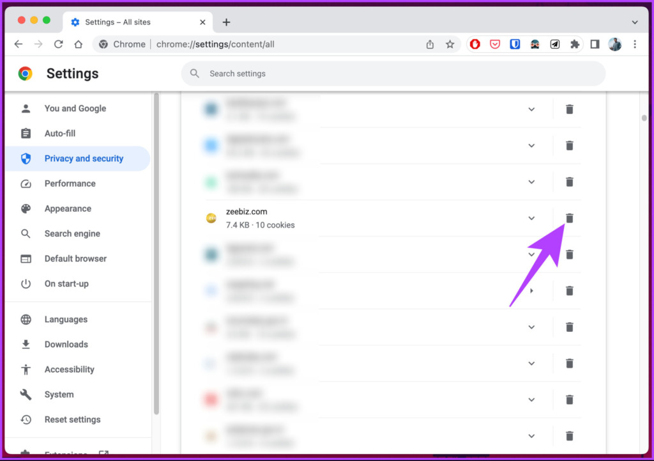Click the red AdBlock extension icon

475,44
